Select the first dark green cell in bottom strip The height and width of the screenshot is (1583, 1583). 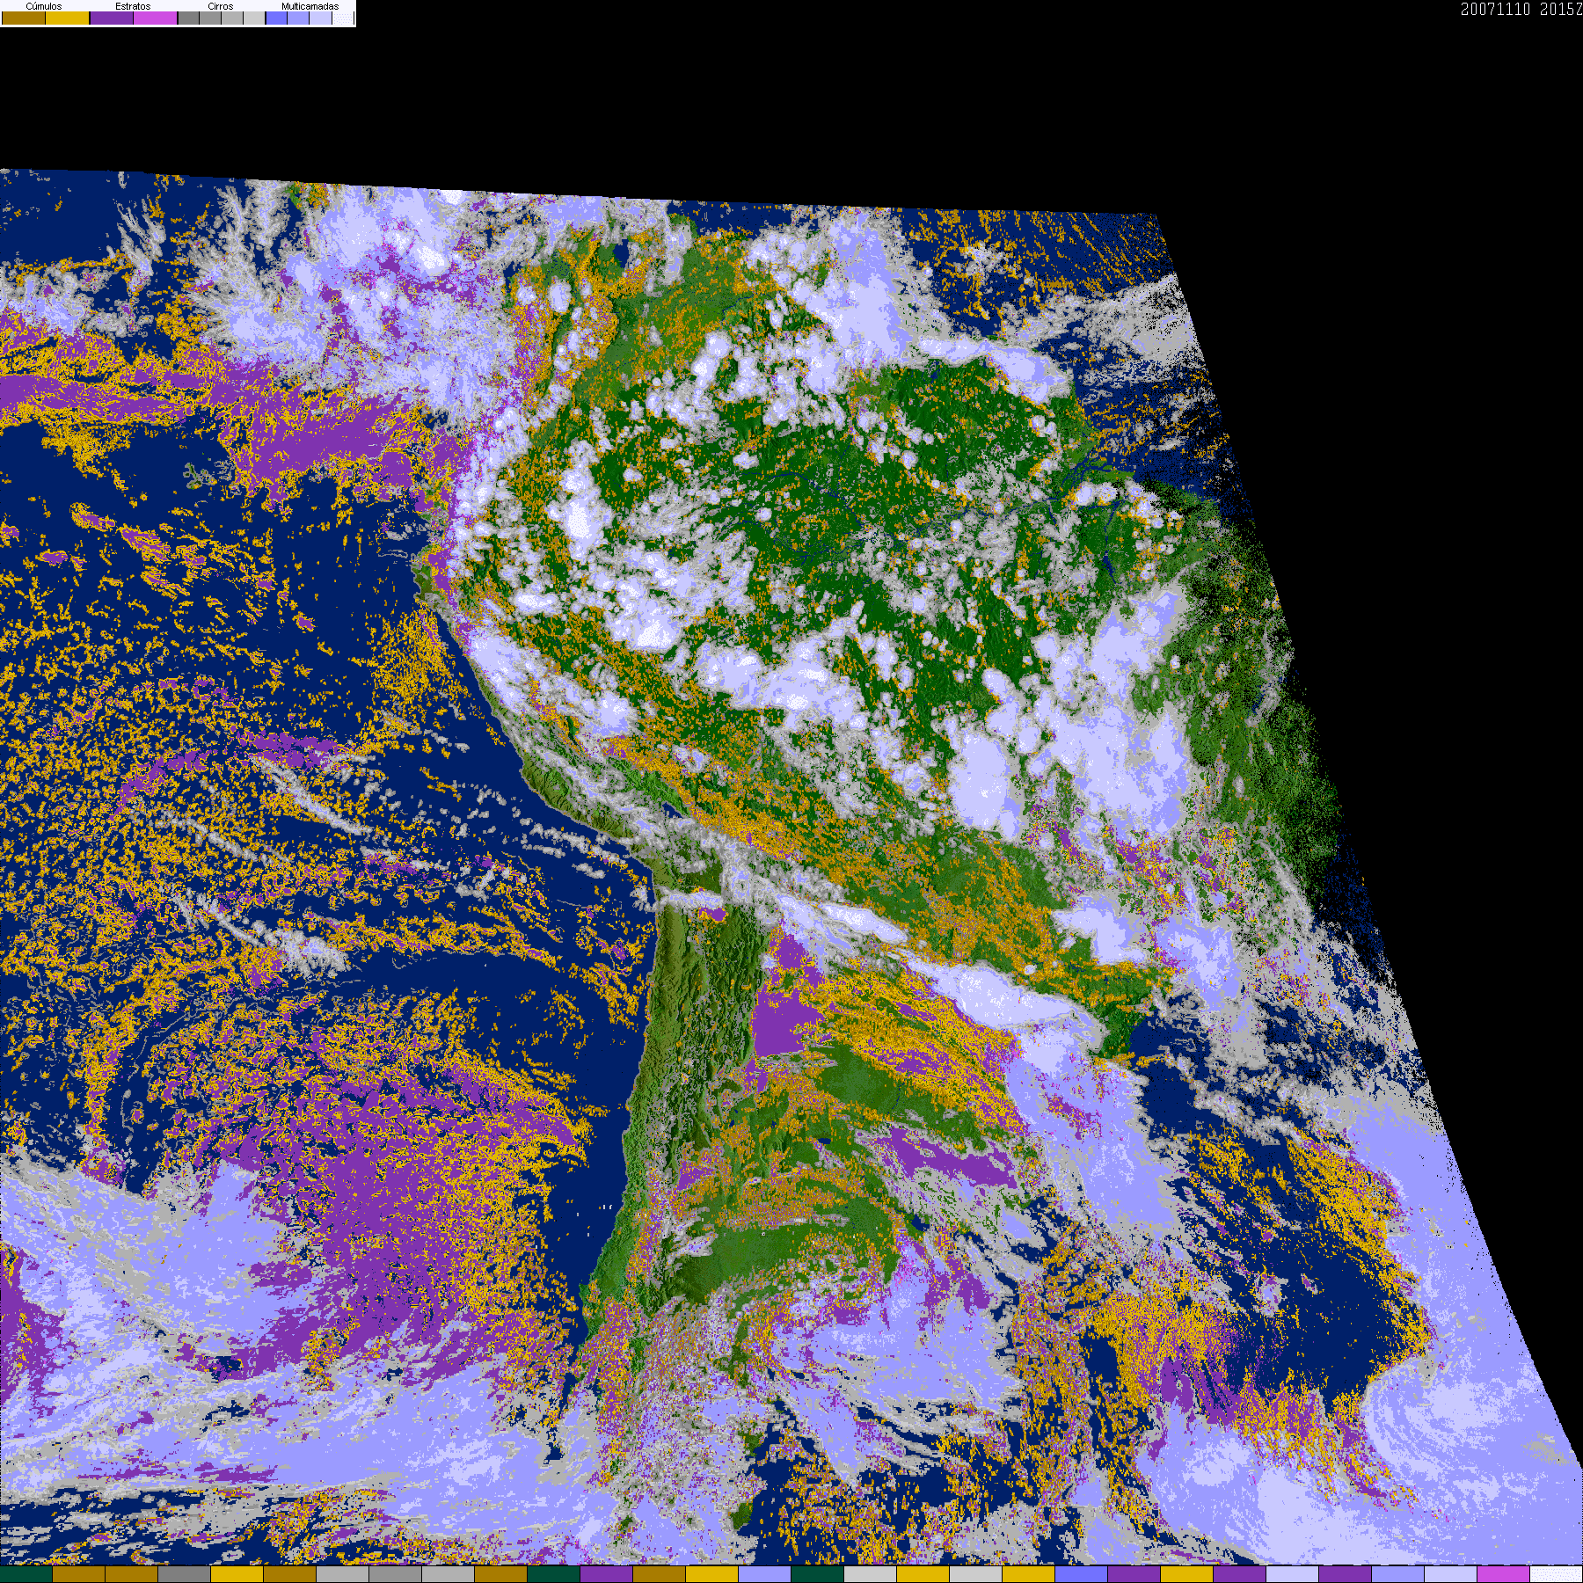click(26, 1574)
